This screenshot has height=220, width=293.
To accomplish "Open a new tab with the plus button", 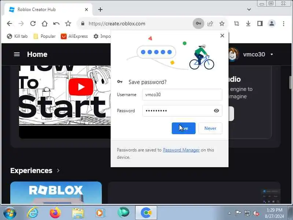I will click(x=100, y=10).
